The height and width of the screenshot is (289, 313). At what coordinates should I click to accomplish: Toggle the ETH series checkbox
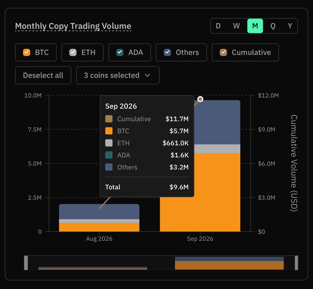click(x=73, y=52)
